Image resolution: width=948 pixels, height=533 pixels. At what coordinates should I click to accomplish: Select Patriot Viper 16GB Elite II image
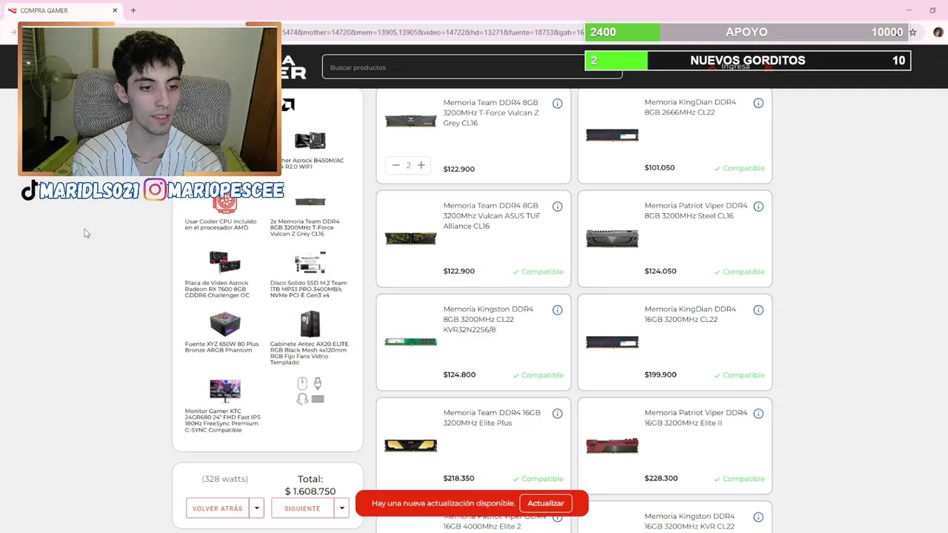pos(612,446)
